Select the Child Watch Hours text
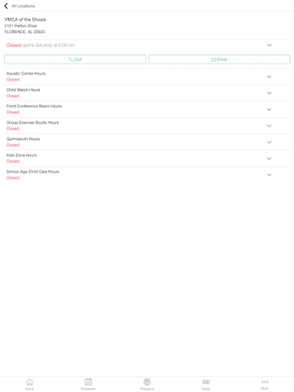Screen dimensions: 294x392 23,90
